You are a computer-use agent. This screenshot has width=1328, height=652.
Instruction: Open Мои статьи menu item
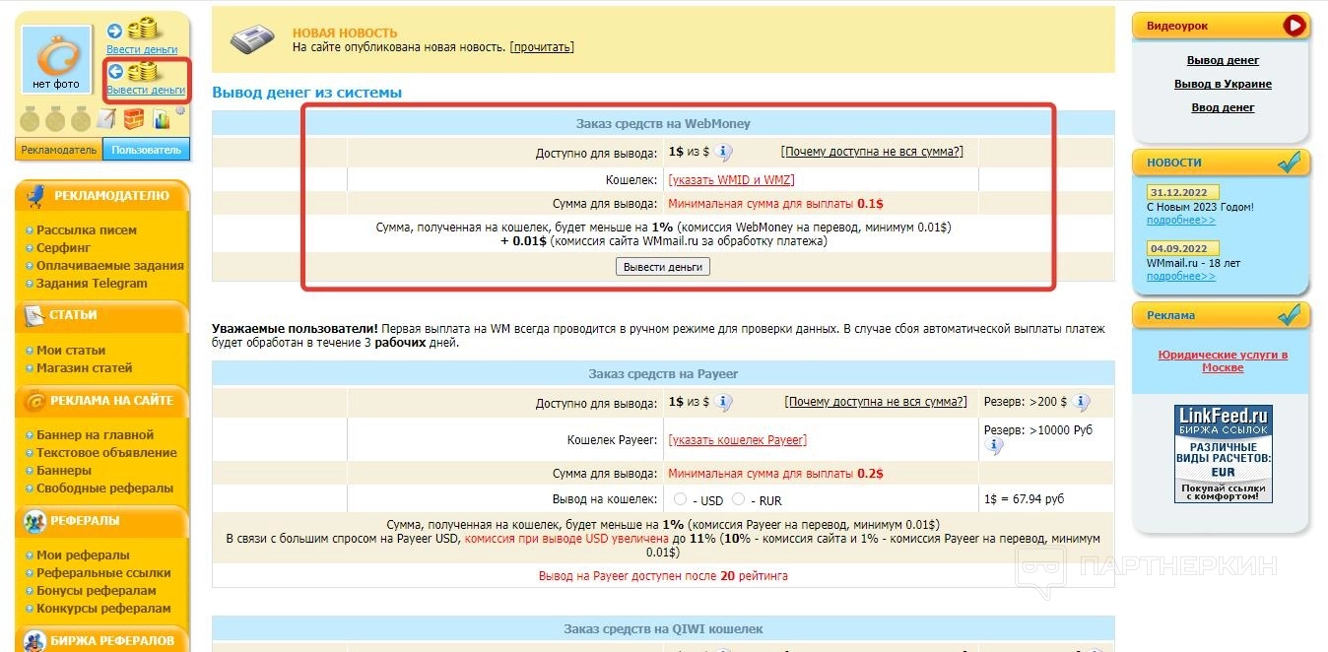click(x=71, y=351)
